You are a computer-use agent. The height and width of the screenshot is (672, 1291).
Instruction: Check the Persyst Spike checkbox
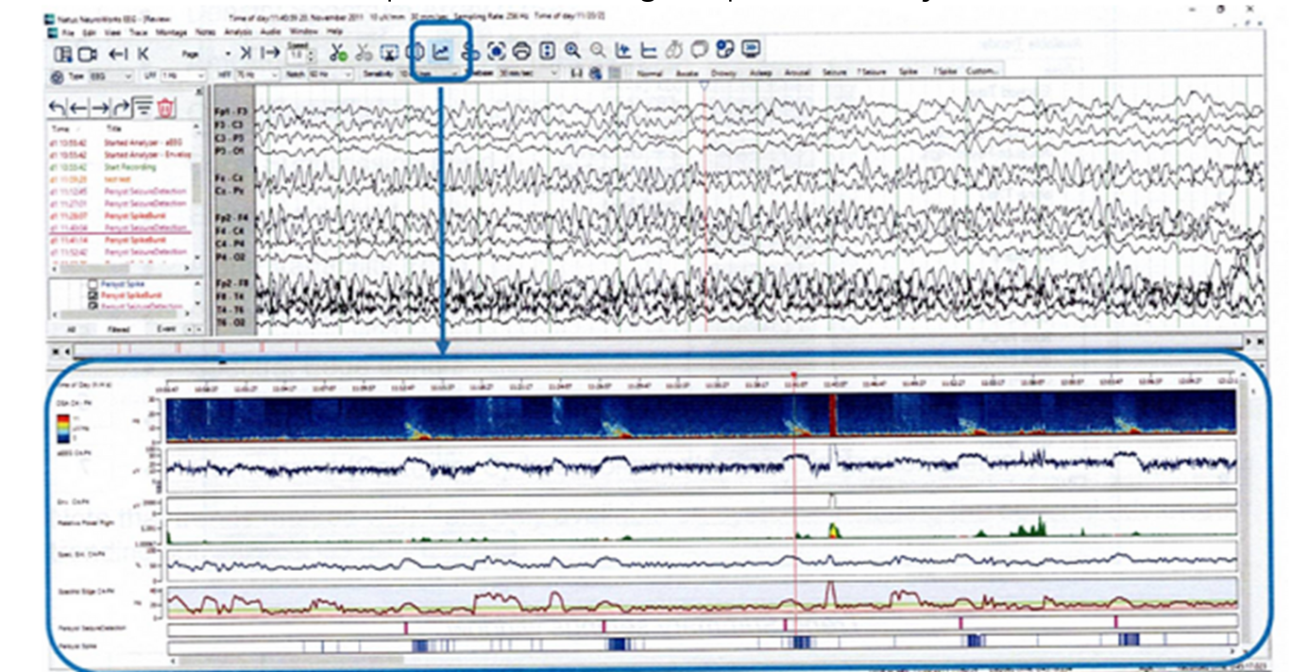tap(93, 283)
